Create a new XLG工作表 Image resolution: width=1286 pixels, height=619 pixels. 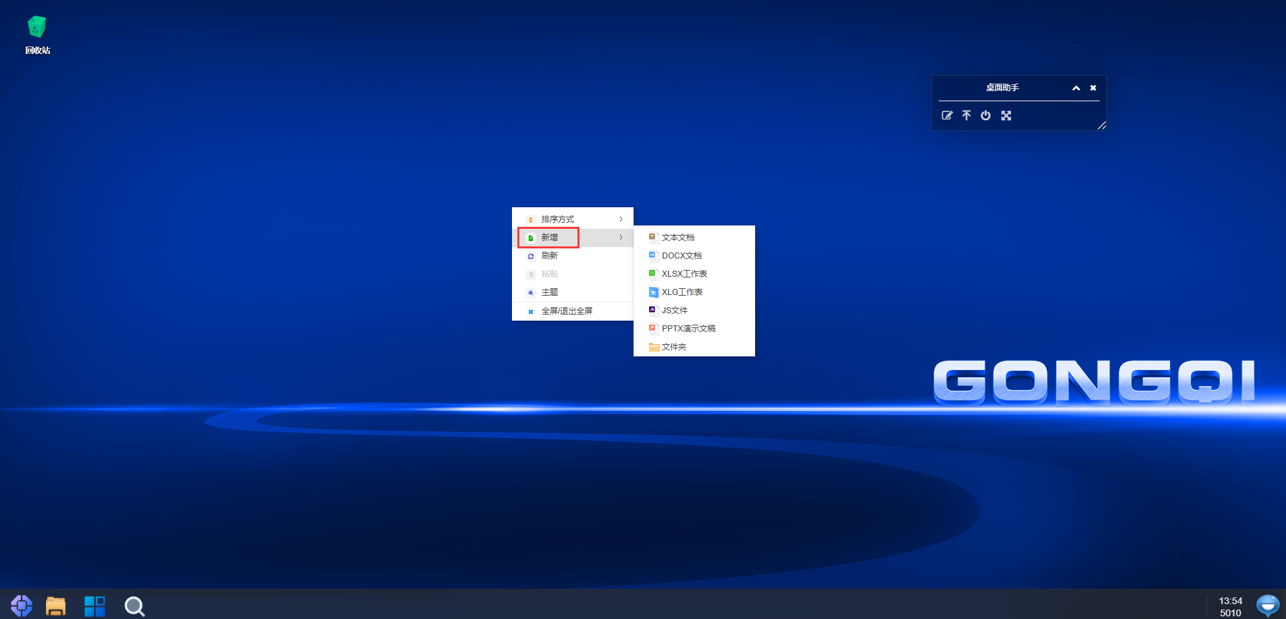[x=694, y=292]
